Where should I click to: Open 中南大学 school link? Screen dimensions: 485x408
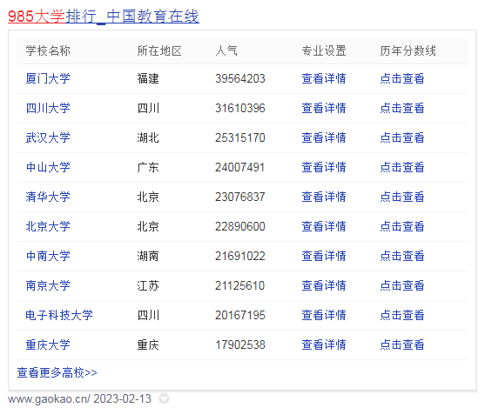point(48,256)
